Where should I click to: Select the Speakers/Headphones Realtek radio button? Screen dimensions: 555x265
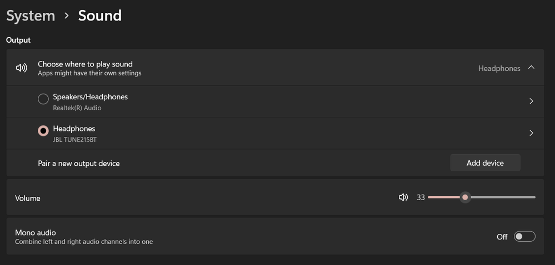(x=43, y=99)
